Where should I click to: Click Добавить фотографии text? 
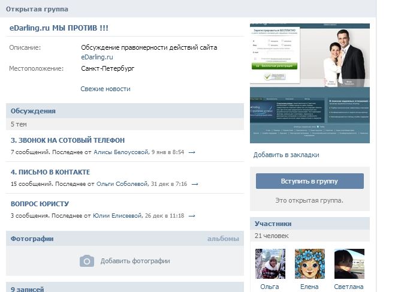135,261
